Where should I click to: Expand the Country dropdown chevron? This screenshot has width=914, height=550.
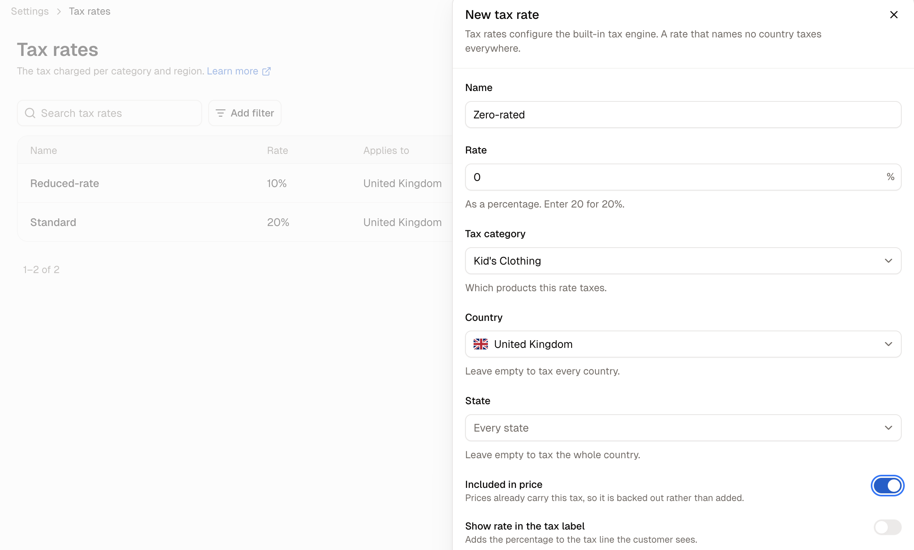tap(889, 344)
